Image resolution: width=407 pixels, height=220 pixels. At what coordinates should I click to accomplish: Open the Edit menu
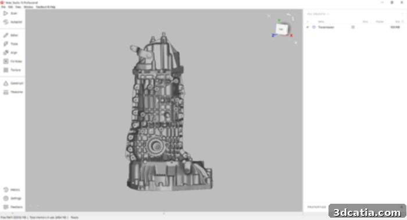coord(10,7)
